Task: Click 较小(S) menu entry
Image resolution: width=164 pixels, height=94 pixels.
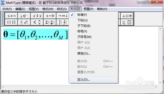Action: 93,61
